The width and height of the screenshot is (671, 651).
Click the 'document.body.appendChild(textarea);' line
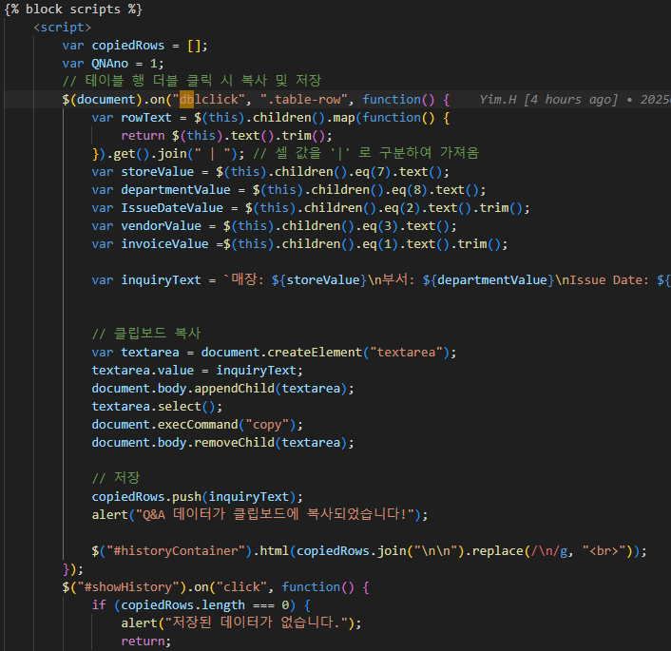[223, 388]
